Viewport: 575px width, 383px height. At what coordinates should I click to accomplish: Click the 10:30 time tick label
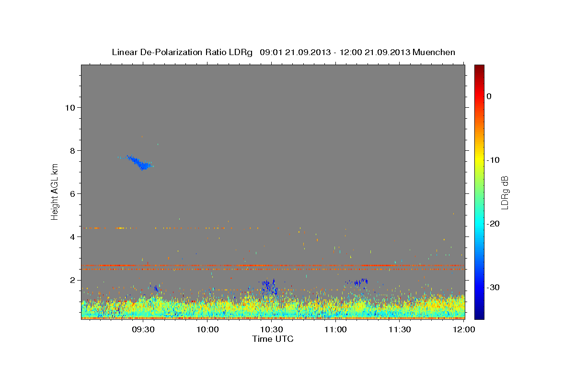click(x=272, y=329)
